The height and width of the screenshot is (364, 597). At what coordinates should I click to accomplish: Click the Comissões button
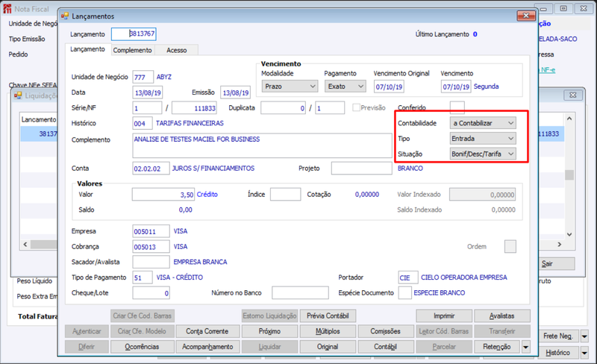[x=385, y=331]
